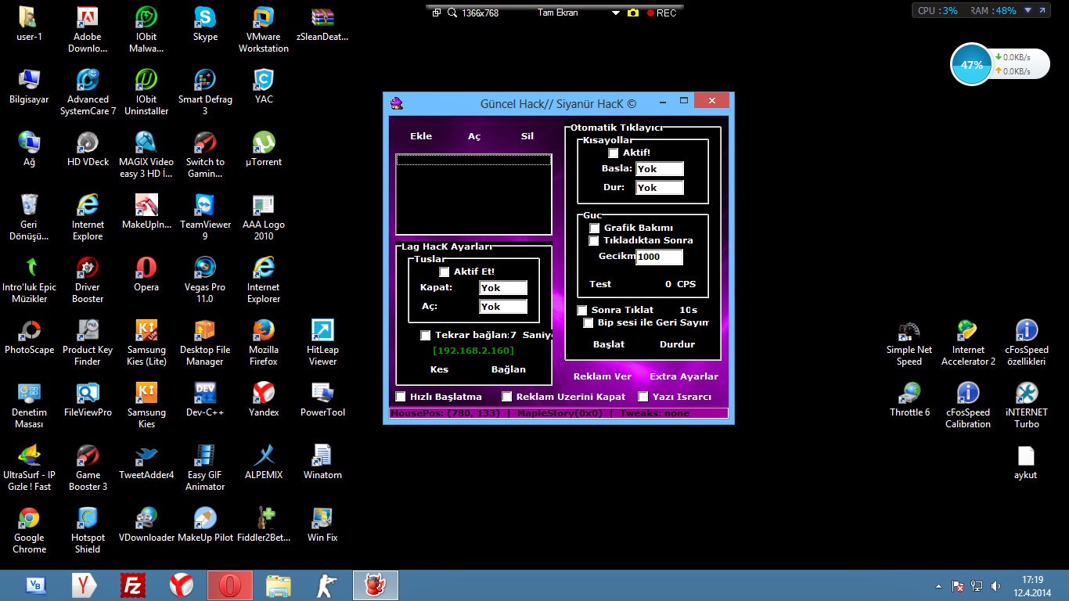
Task: Open Internet Accelerator 2 icon
Action: (968, 342)
